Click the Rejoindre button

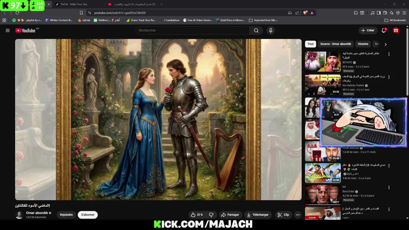click(x=66, y=215)
